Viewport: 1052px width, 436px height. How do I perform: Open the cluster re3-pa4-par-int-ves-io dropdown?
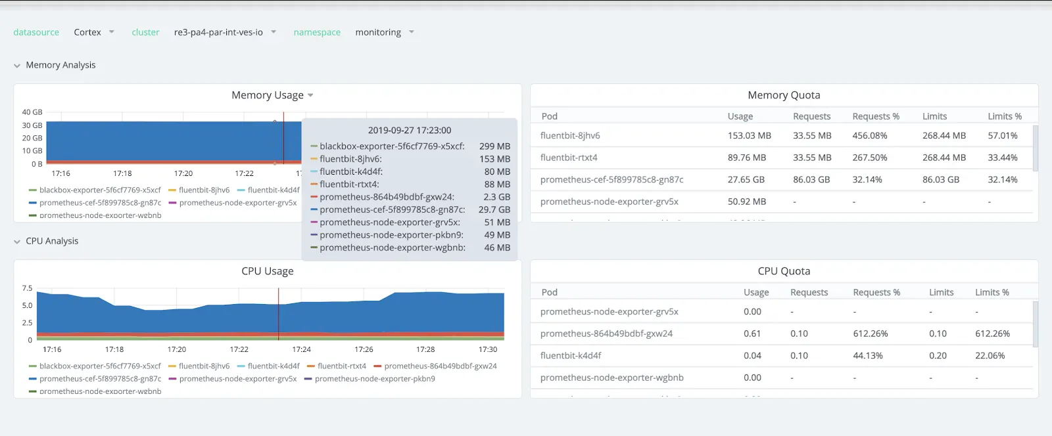click(225, 32)
